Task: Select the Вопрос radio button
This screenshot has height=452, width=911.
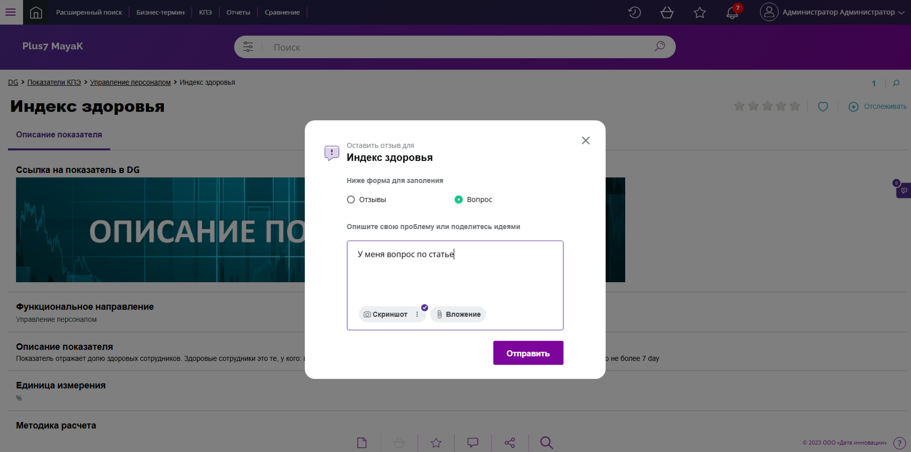Action: pos(458,199)
